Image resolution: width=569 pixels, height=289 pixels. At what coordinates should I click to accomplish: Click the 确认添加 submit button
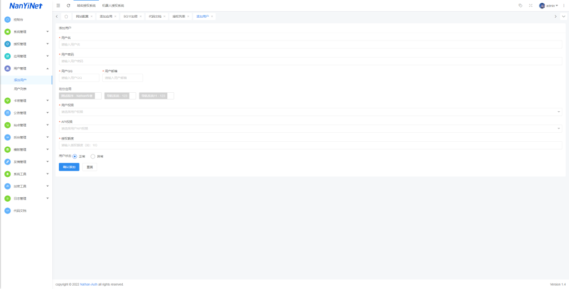click(69, 167)
